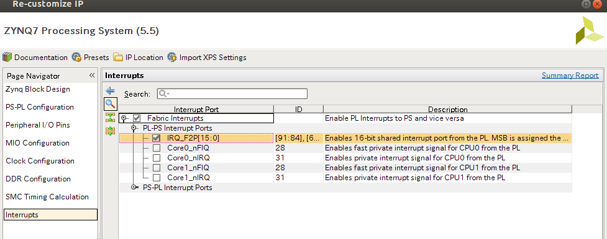
Task: Open the Presets gear icon
Action: coord(76,57)
